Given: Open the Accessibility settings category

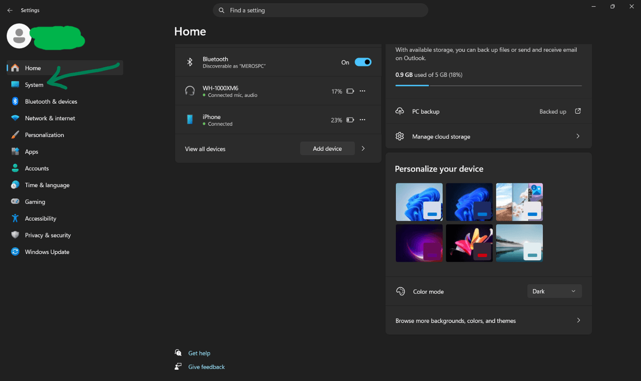Looking at the screenshot, I should [65, 219].
